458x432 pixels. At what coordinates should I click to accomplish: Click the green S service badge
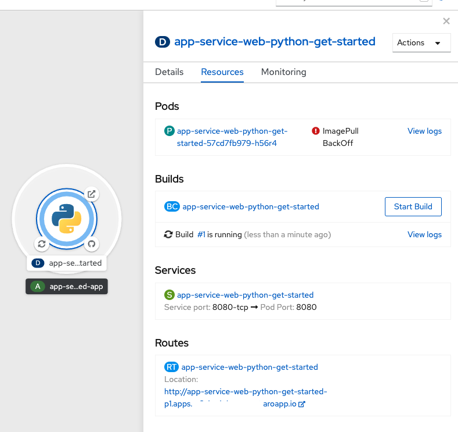pos(170,295)
